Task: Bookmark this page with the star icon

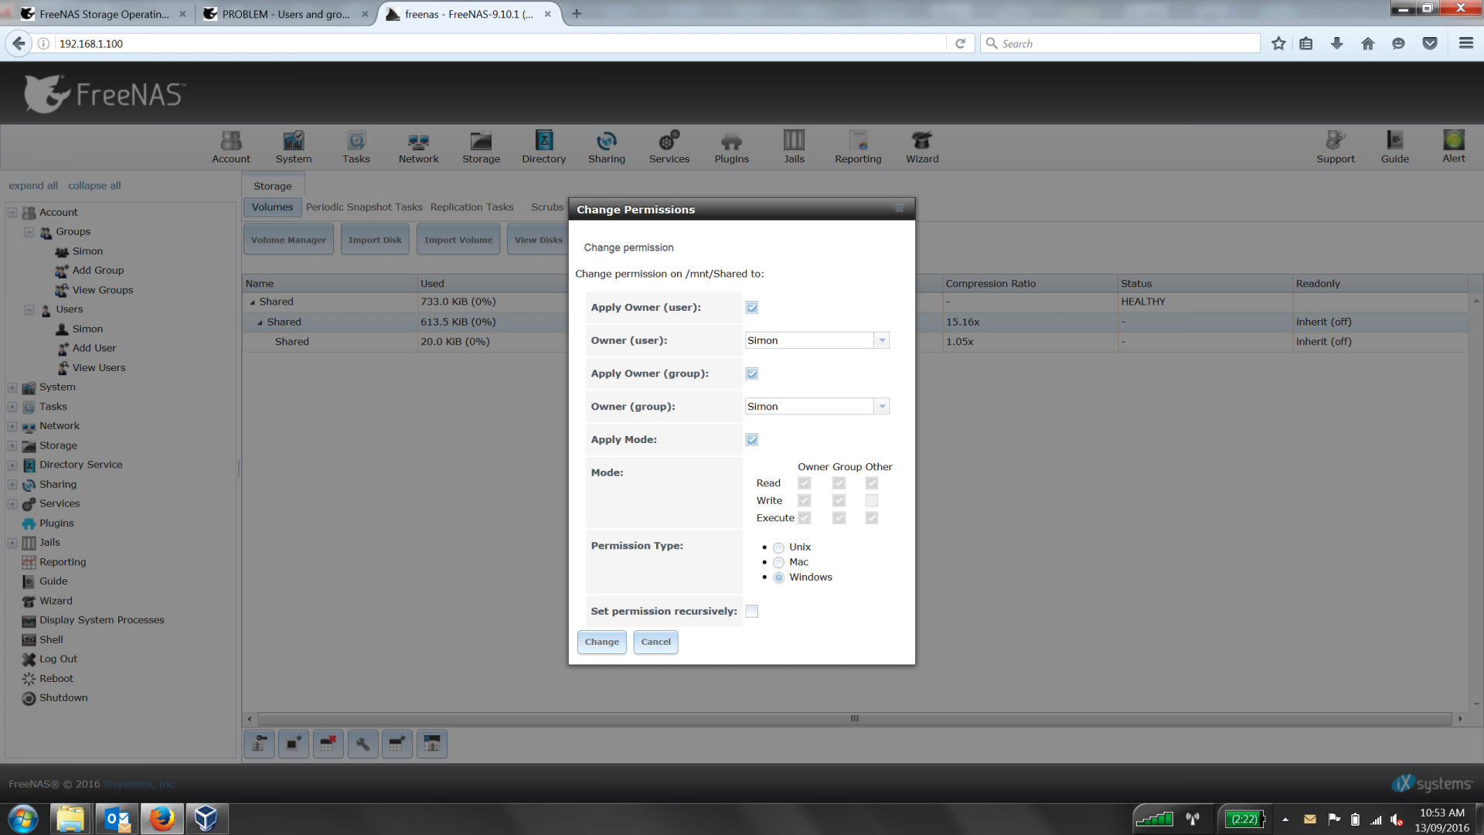Action: pyautogui.click(x=1278, y=43)
